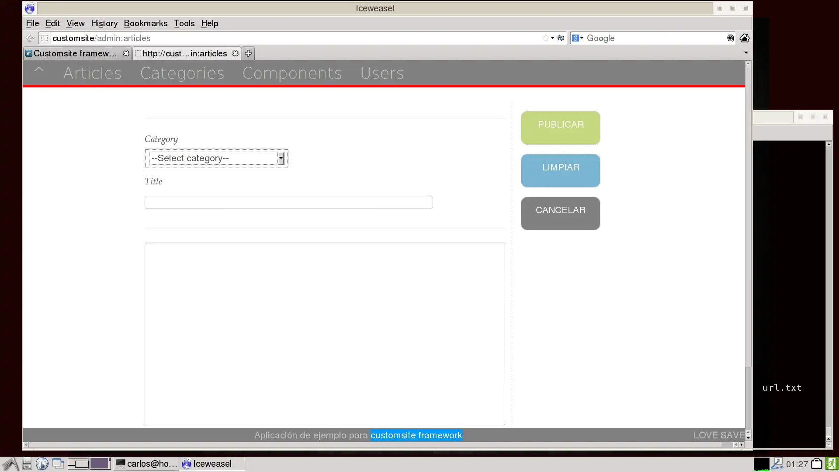The image size is (839, 472).
Task: Expand the category dropdown selector
Action: [281, 159]
